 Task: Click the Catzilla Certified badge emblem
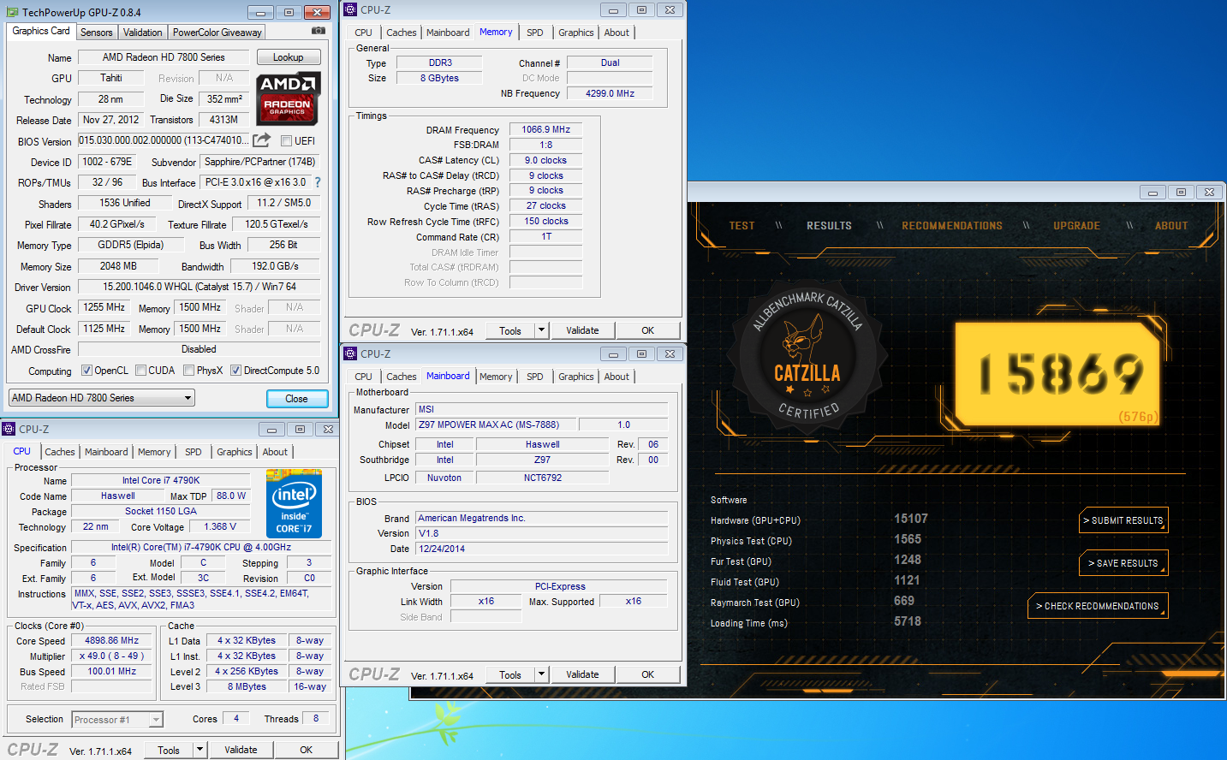click(807, 356)
